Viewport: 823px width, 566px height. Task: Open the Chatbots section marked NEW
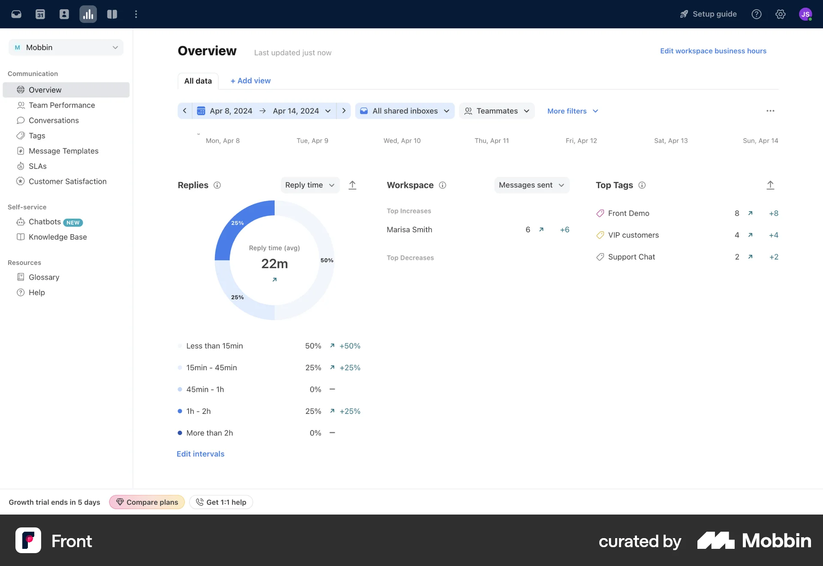(x=45, y=222)
